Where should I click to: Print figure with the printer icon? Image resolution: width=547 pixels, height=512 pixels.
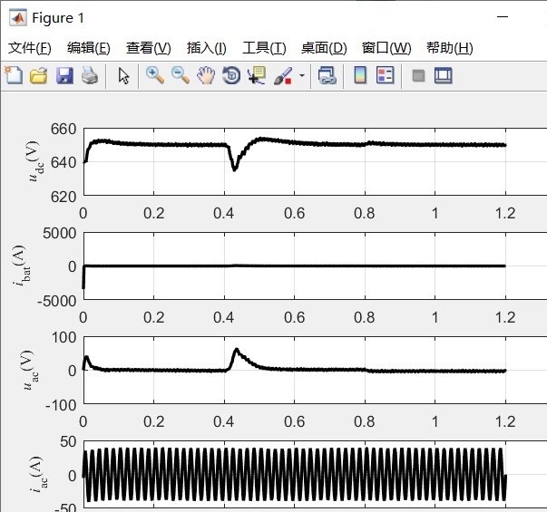(90, 75)
